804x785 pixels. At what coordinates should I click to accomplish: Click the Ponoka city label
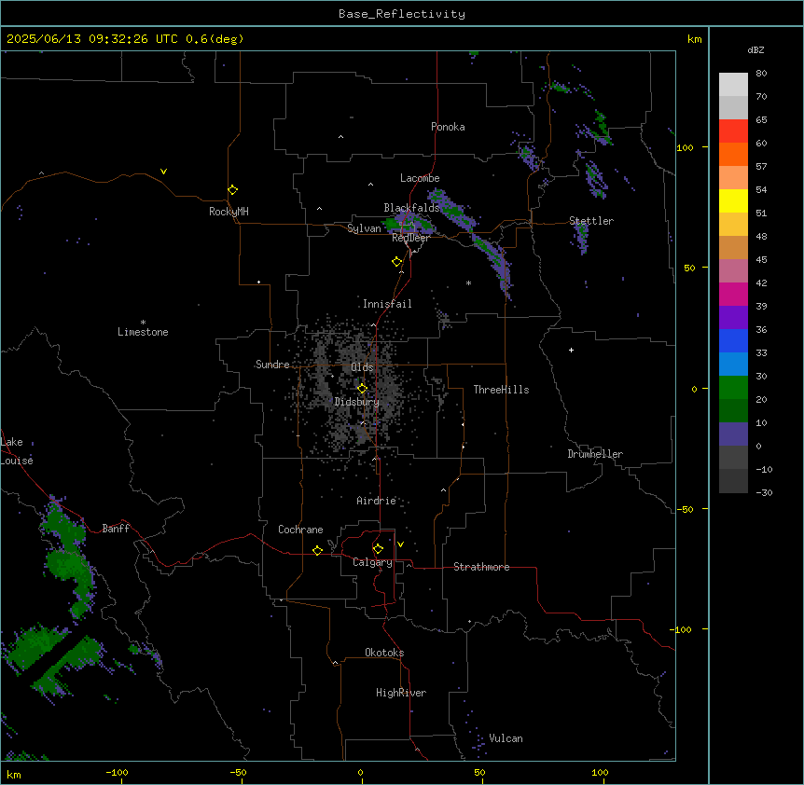(x=448, y=127)
